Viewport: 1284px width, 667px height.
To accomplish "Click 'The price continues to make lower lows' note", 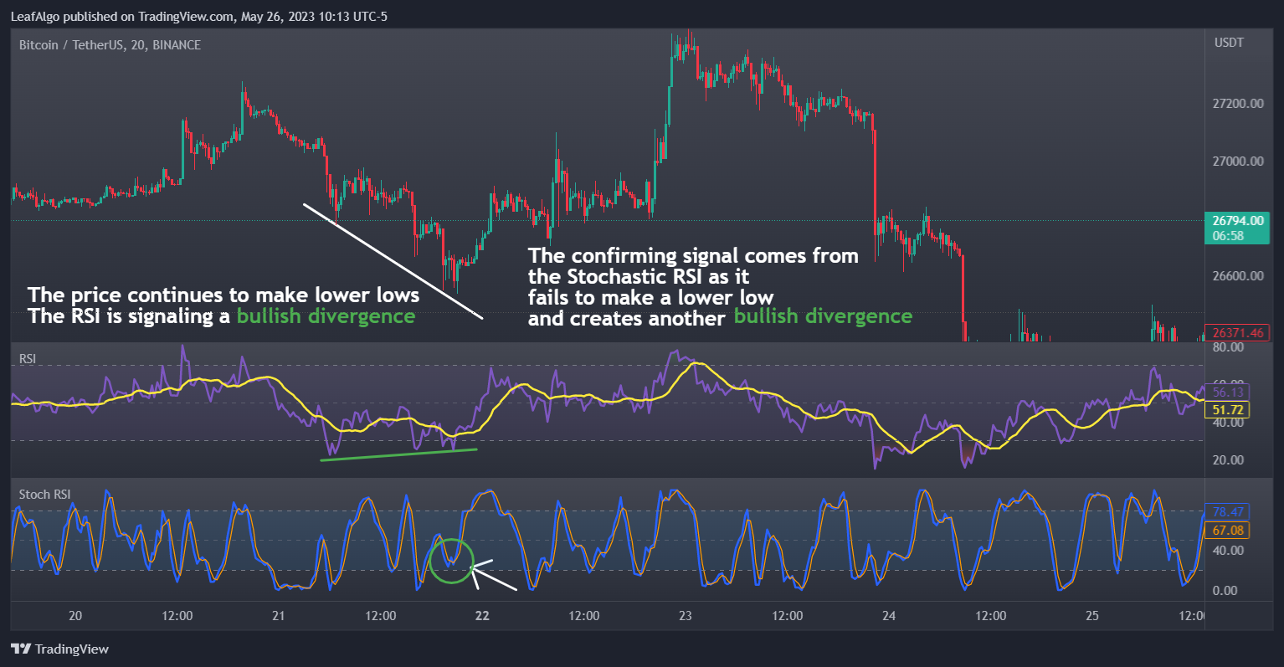I will (x=223, y=295).
